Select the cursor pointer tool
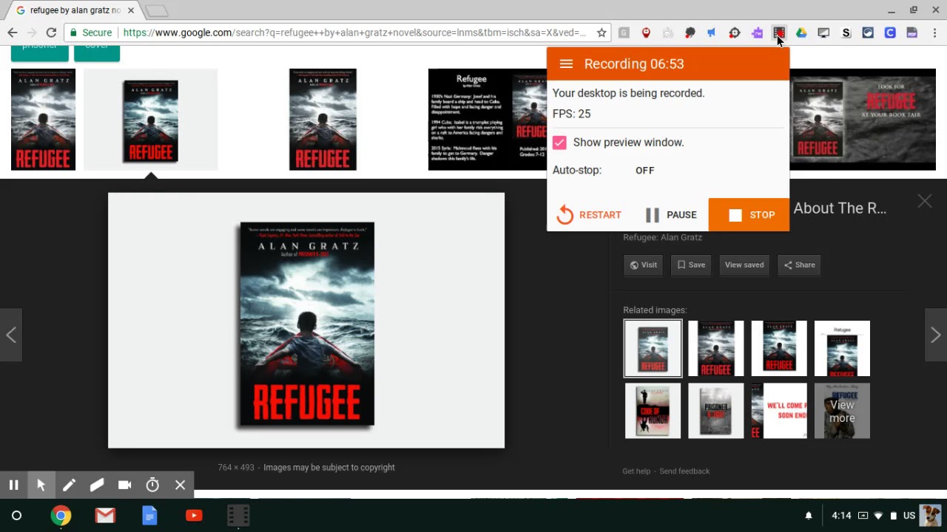947x532 pixels. [41, 485]
